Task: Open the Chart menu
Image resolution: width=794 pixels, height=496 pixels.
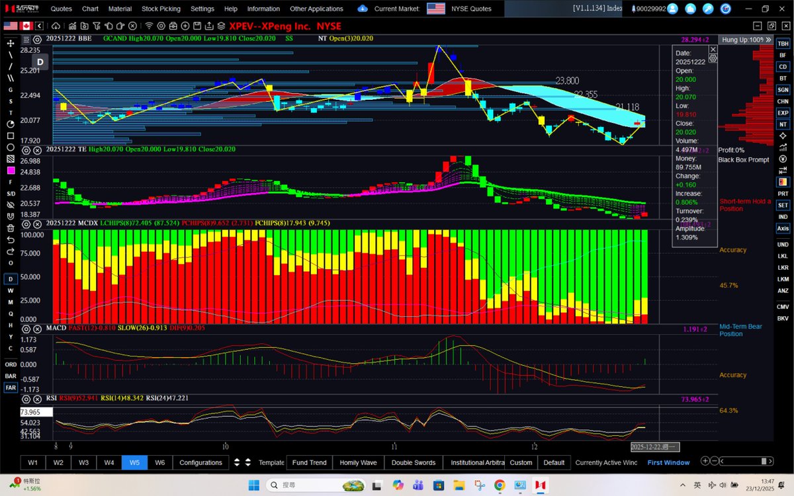Action: click(x=90, y=9)
